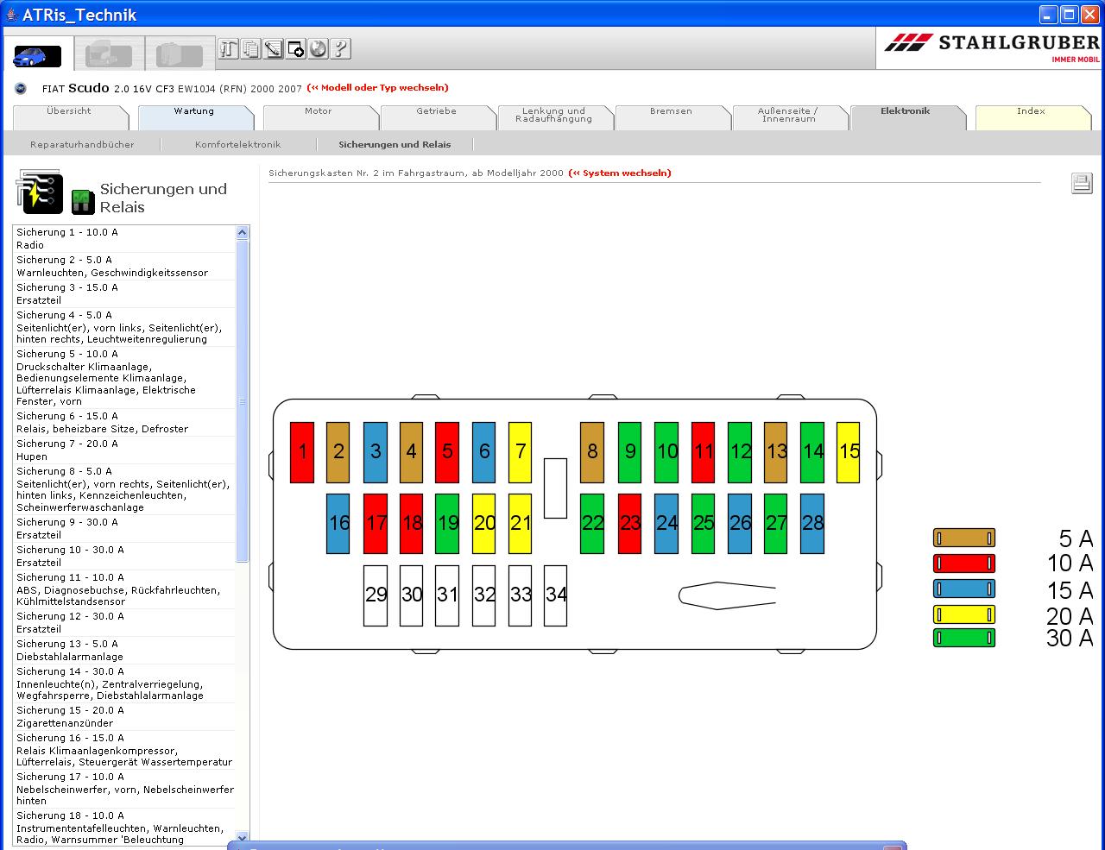Switch to the Wartung tab
The image size is (1105, 850).
[193, 111]
